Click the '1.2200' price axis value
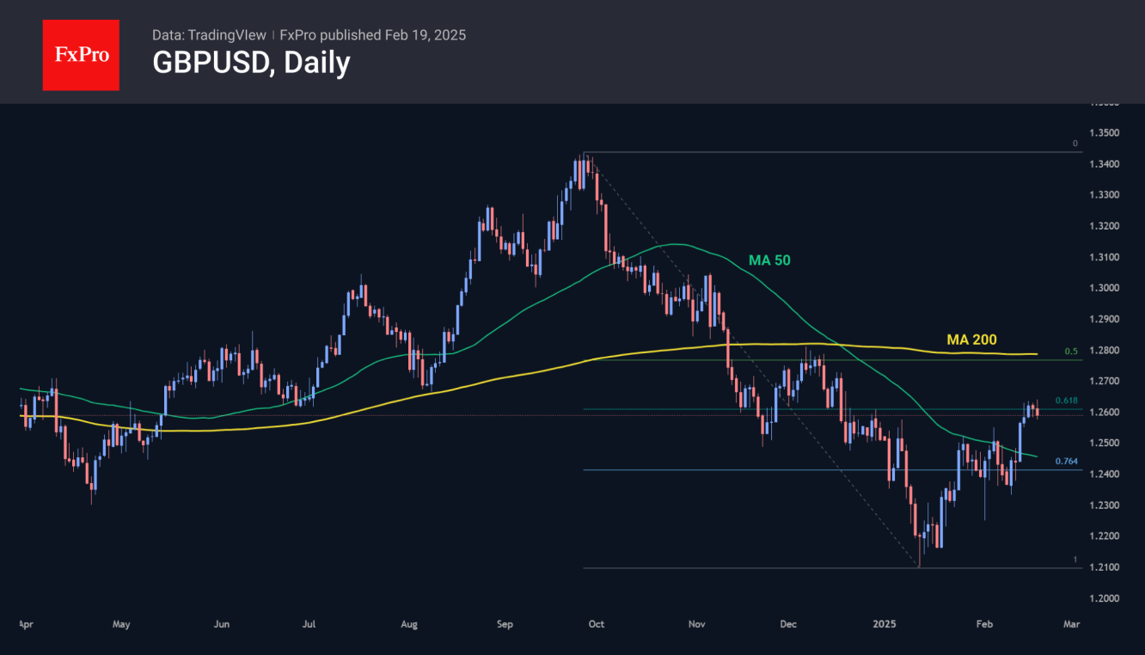Image resolution: width=1145 pixels, height=655 pixels. click(x=1105, y=536)
